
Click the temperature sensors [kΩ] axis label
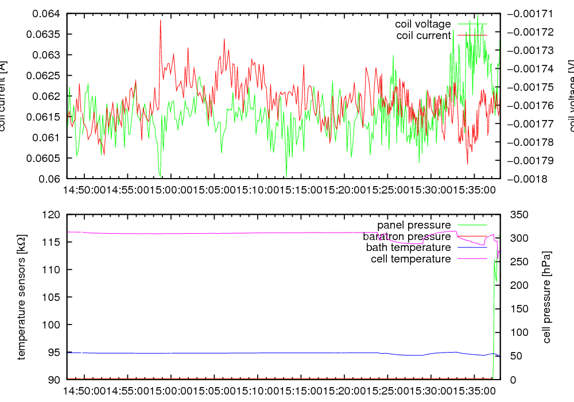pos(22,297)
